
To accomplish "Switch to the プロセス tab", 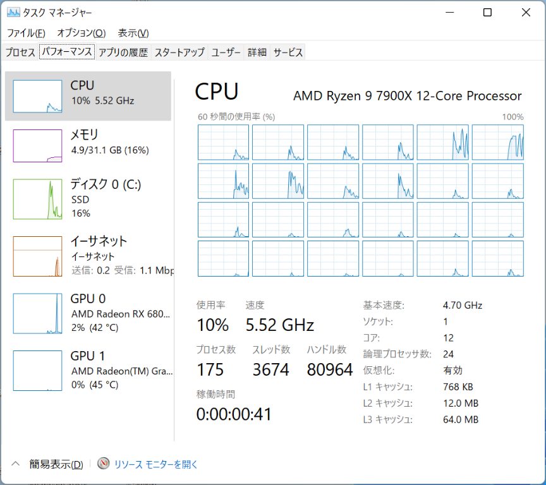I will pos(20,52).
